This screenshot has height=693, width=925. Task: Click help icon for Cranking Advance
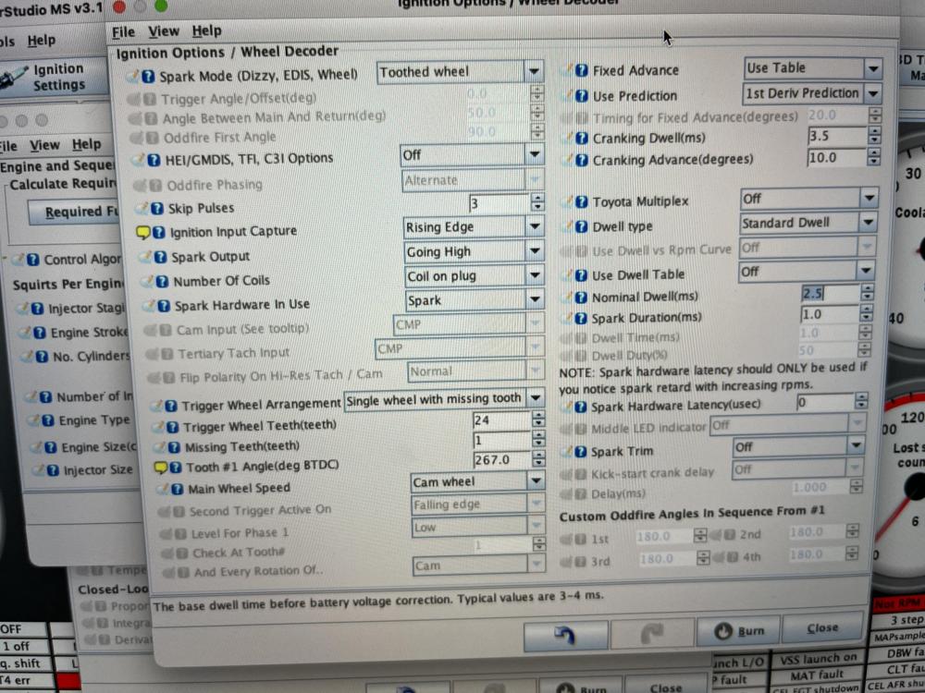point(582,160)
